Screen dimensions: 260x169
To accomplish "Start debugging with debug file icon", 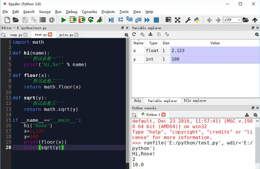I will [111, 20].
